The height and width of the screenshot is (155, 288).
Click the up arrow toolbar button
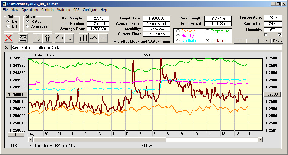47,38
